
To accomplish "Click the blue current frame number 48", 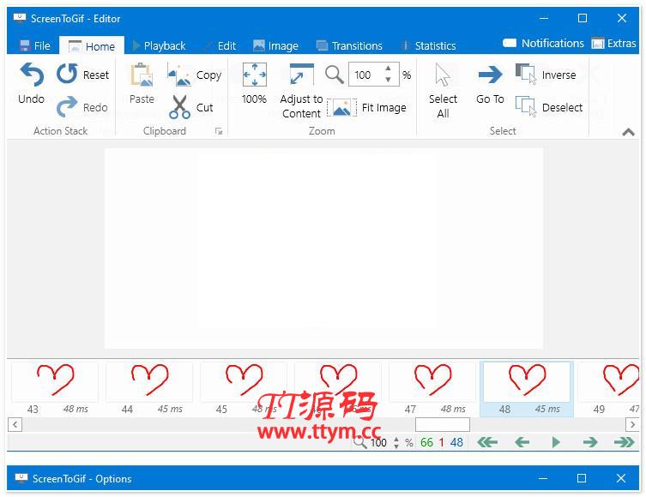I will (456, 442).
